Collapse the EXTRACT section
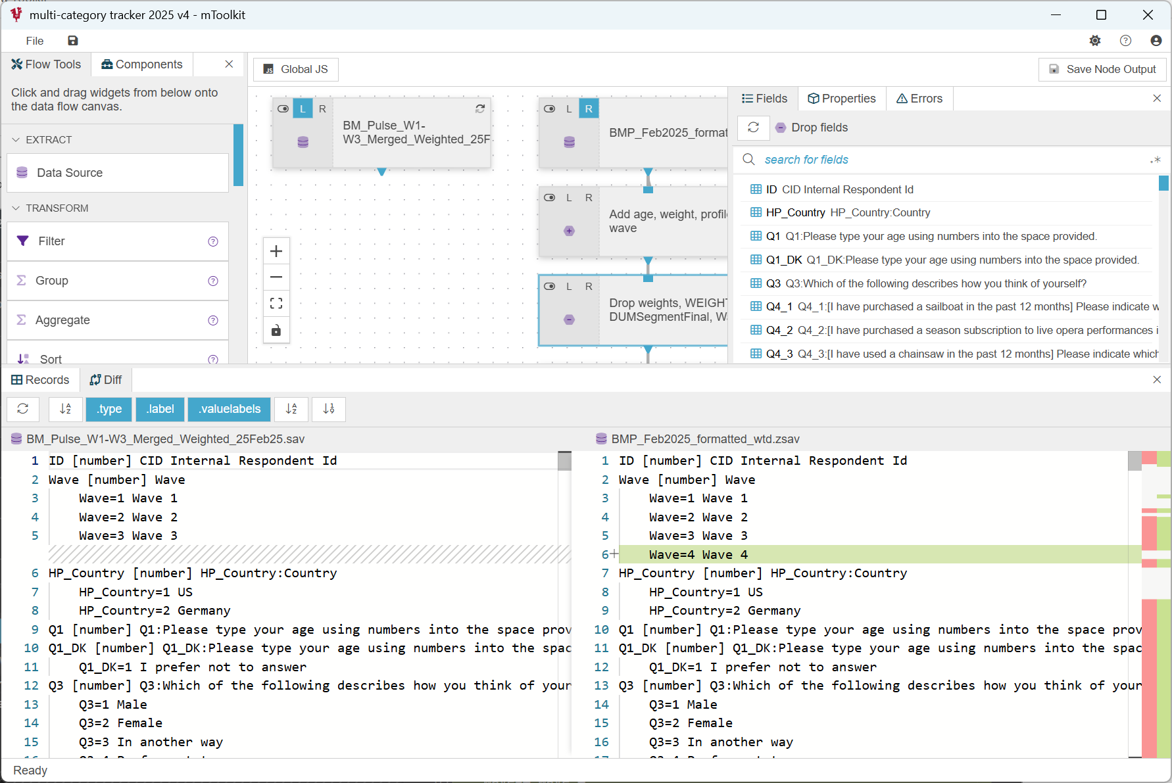 point(16,140)
